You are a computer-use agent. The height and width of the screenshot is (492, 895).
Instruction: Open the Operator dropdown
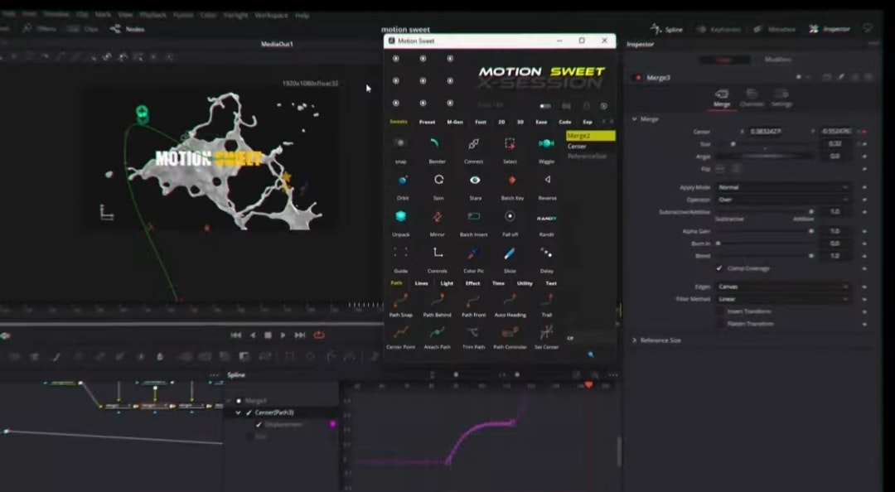click(x=782, y=200)
